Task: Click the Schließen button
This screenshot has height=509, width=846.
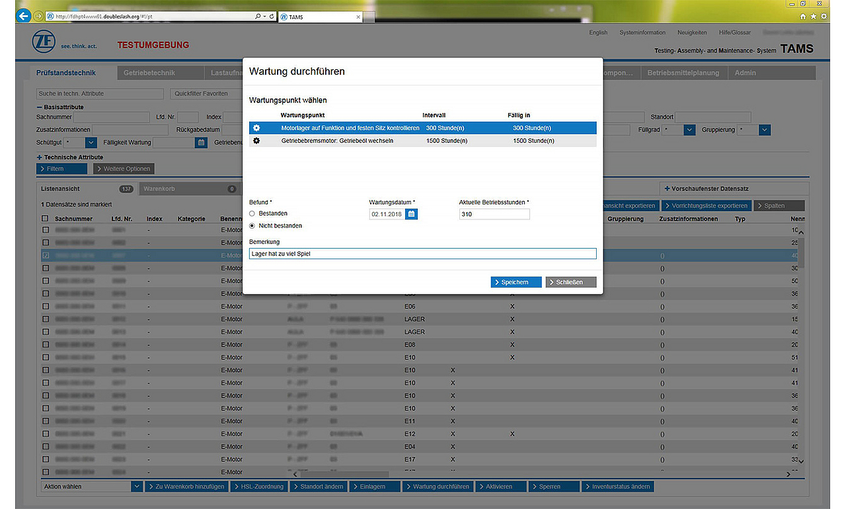Action: tap(571, 282)
